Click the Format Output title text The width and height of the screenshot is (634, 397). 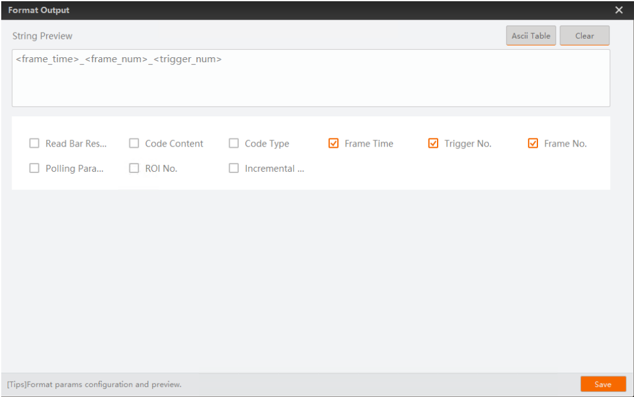[39, 10]
